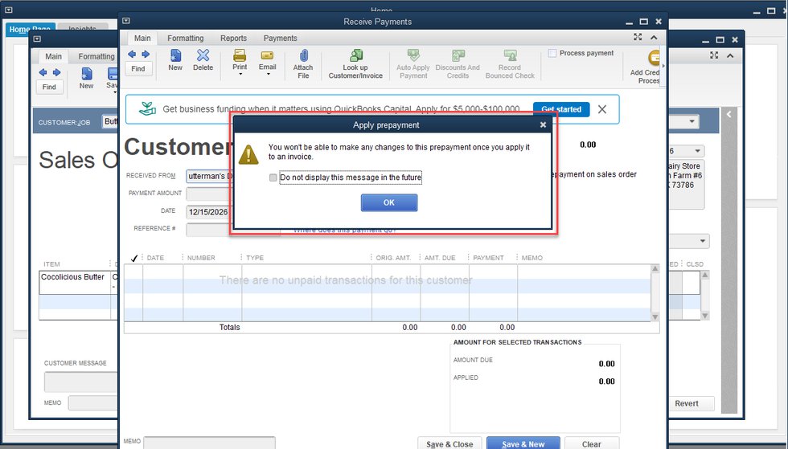Click the Add Credit Card Processing icon
The height and width of the screenshot is (449, 788).
(x=651, y=63)
